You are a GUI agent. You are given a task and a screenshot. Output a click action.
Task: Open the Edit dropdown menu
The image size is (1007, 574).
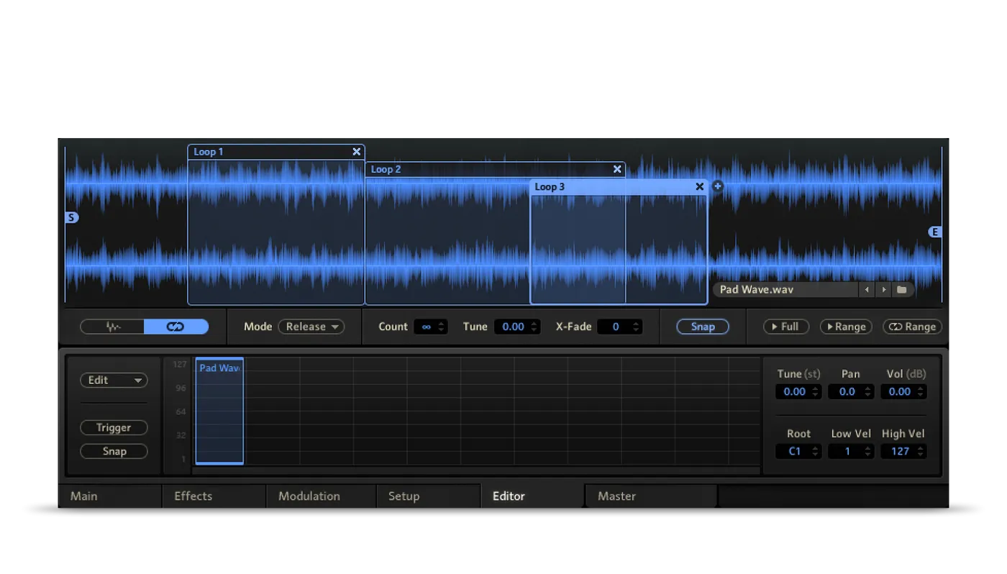tap(114, 381)
